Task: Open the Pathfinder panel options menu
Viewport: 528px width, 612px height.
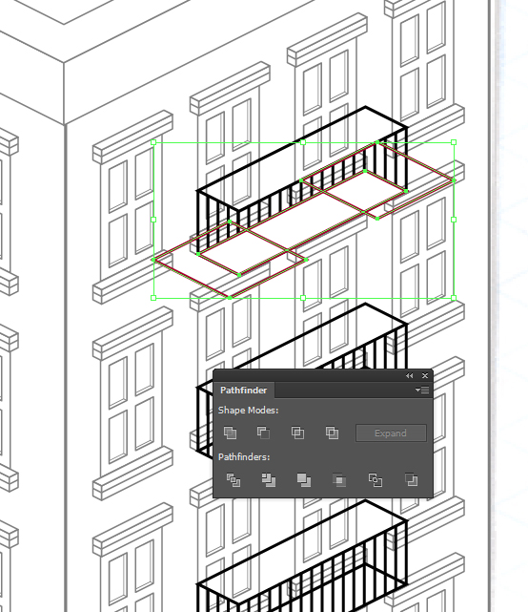Action: coord(422,390)
